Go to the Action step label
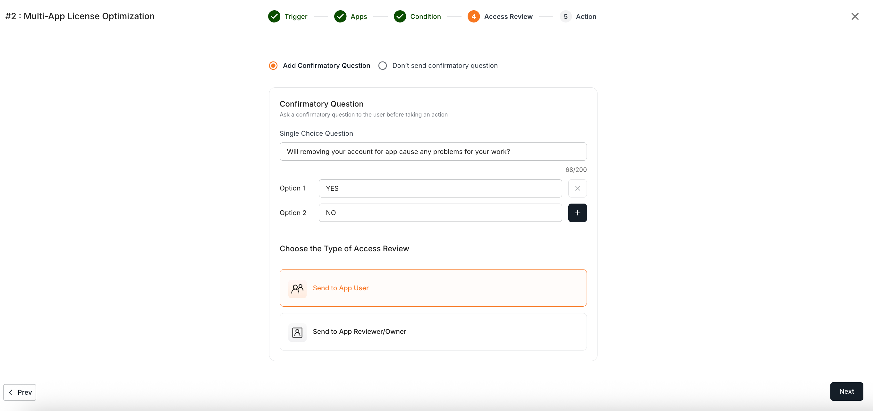873x411 pixels. (x=586, y=16)
